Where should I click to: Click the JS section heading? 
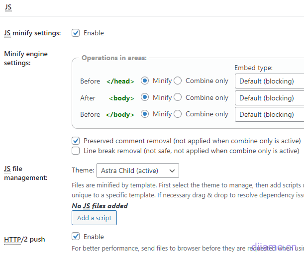[7, 7]
